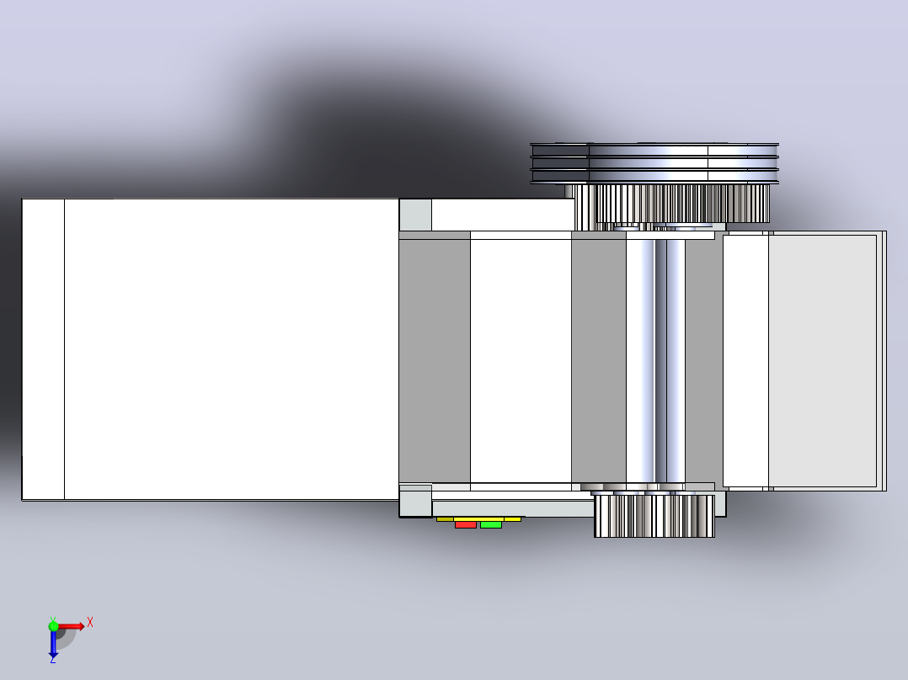Select the vertical central shaft between gears
The height and width of the screenshot is (680, 908).
655,361
